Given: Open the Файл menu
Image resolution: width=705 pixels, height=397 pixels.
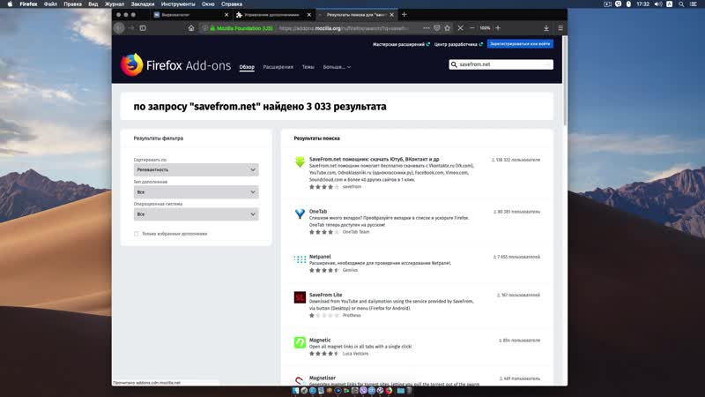Looking at the screenshot, I should [50, 4].
